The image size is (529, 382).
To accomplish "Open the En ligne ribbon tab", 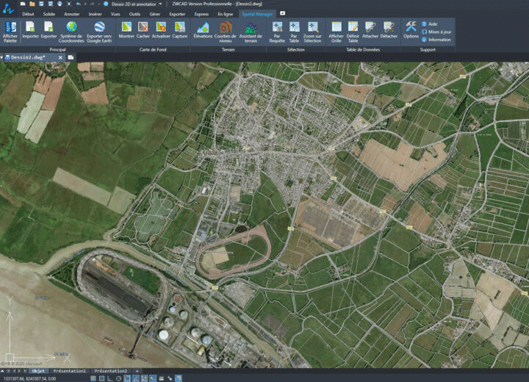I will pos(226,14).
